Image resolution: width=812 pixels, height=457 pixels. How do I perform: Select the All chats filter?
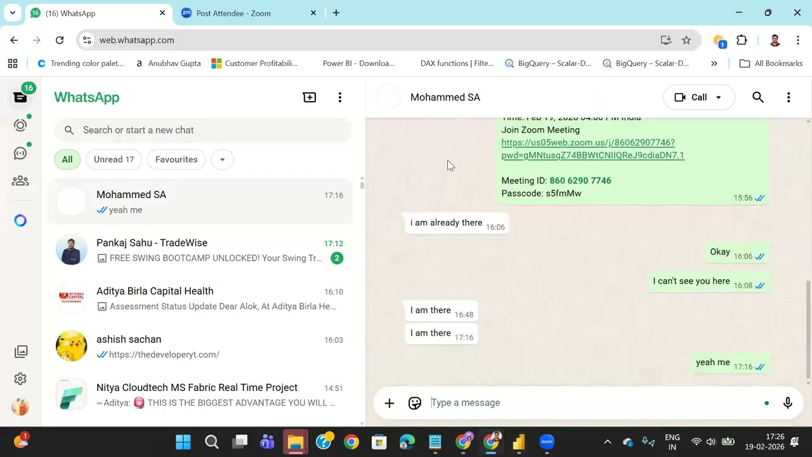67,159
